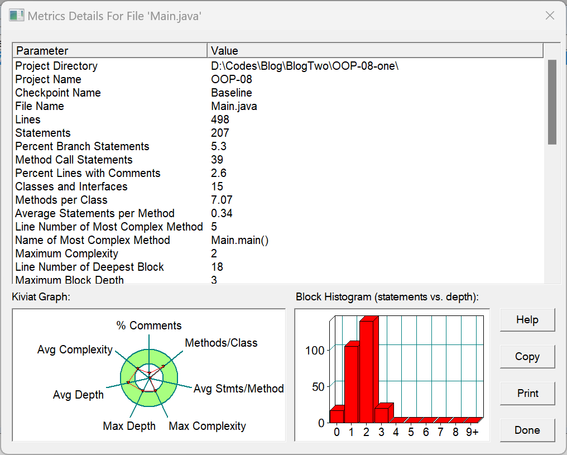Click the Avg Stmts/Method axis label
Viewport: 567px width, 455px height.
pos(239,389)
